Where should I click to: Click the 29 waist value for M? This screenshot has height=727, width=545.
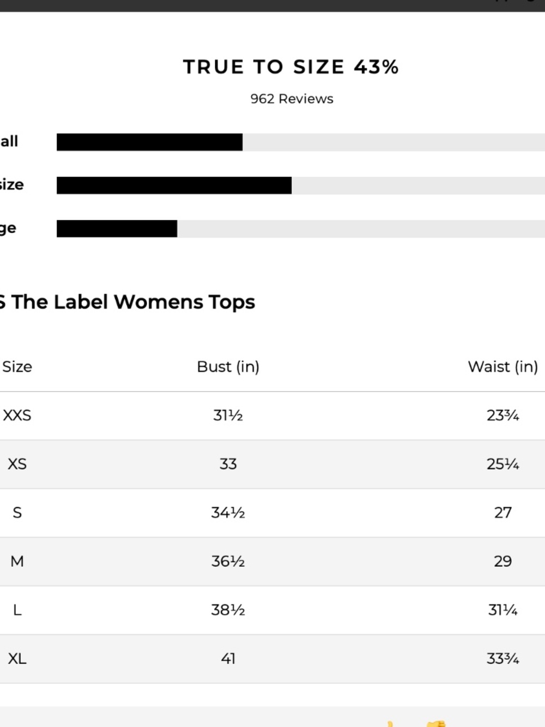point(502,561)
